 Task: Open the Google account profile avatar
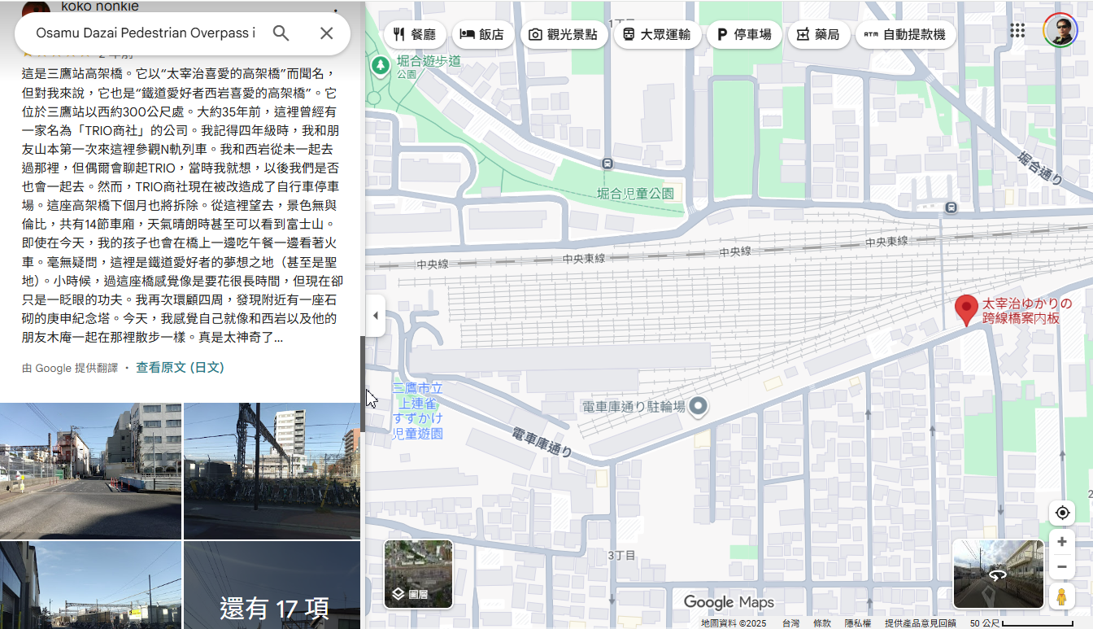pos(1060,30)
